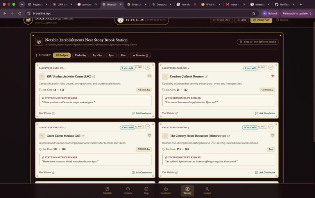Select the Vicinity compass tab
Screen dimensions: 315x198
point(187,191)
